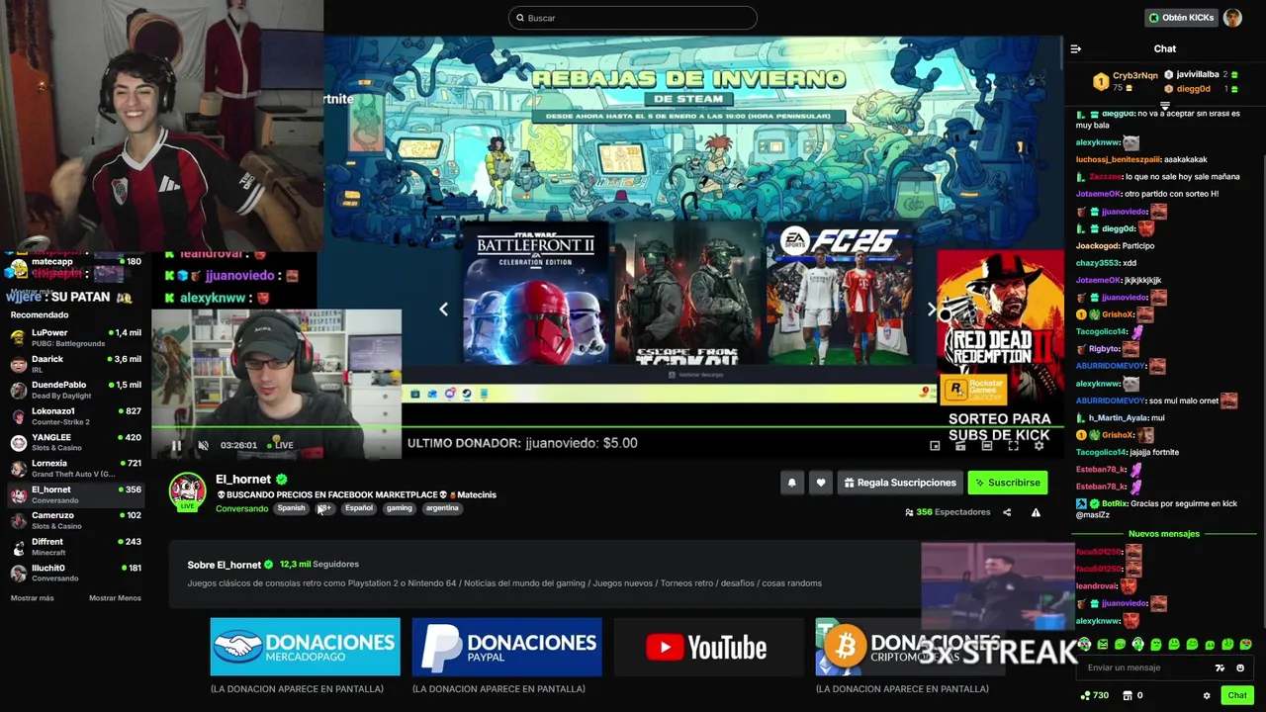The image size is (1266, 712).
Task: Toggle theater mode in the player
Action: click(987, 446)
